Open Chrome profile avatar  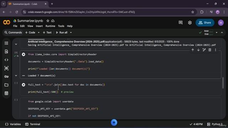coord(218,12)
